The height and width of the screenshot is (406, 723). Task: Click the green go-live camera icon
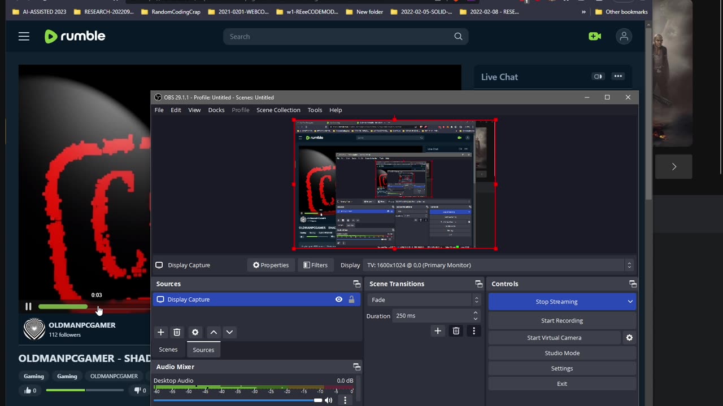tap(595, 37)
